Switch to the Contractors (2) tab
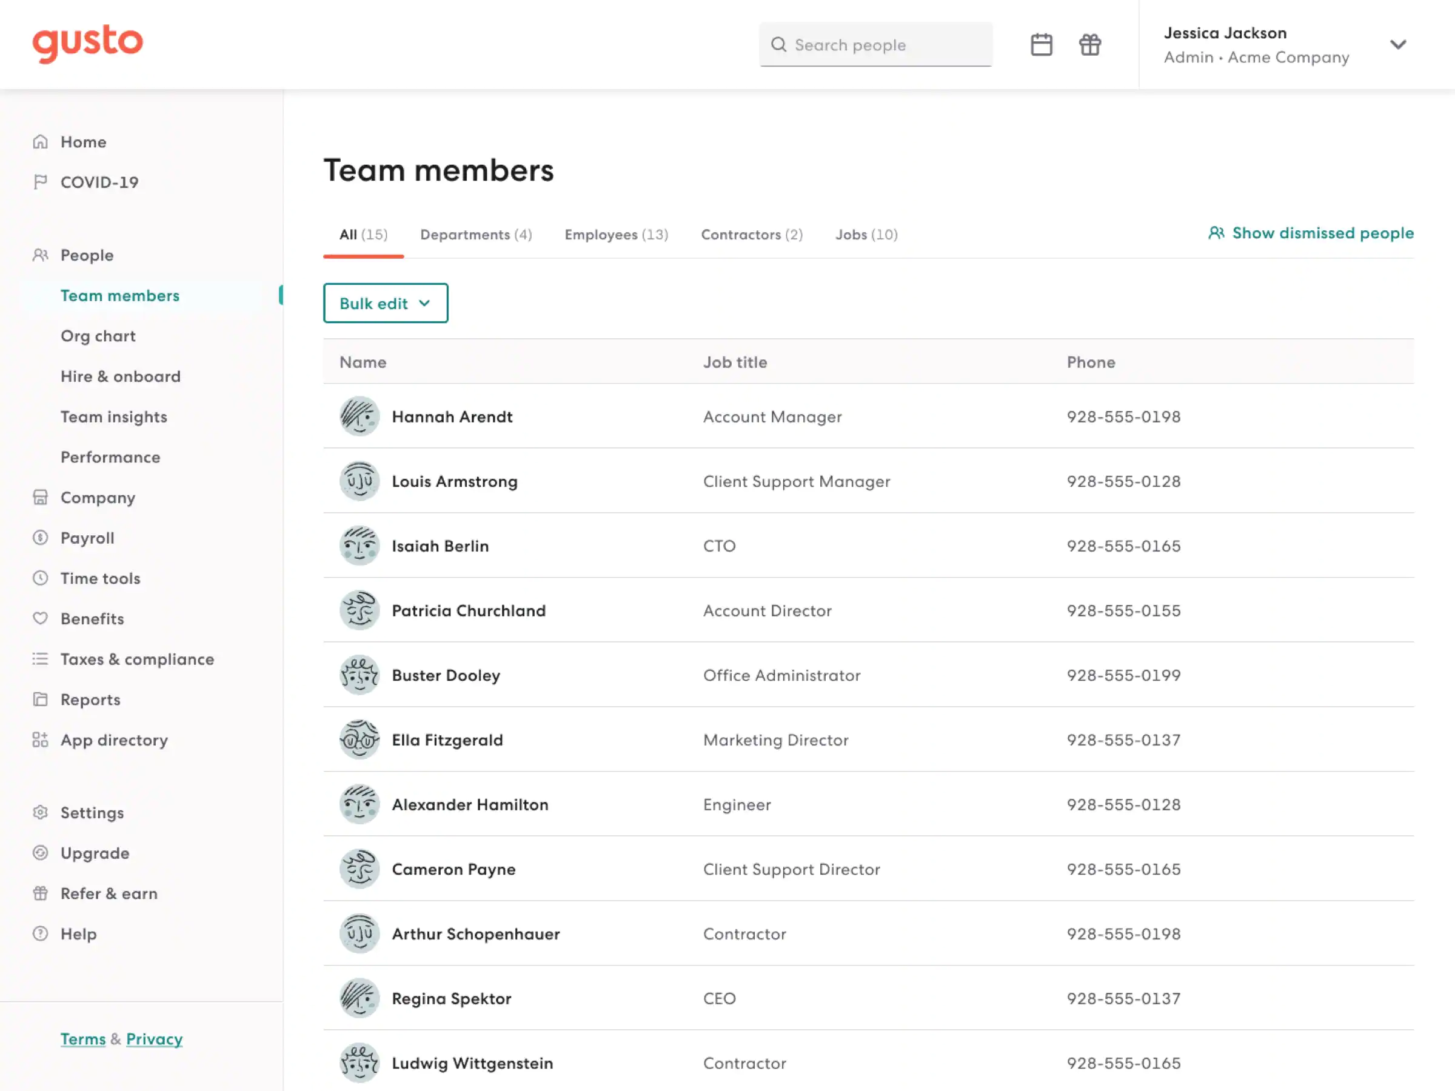 pos(752,235)
